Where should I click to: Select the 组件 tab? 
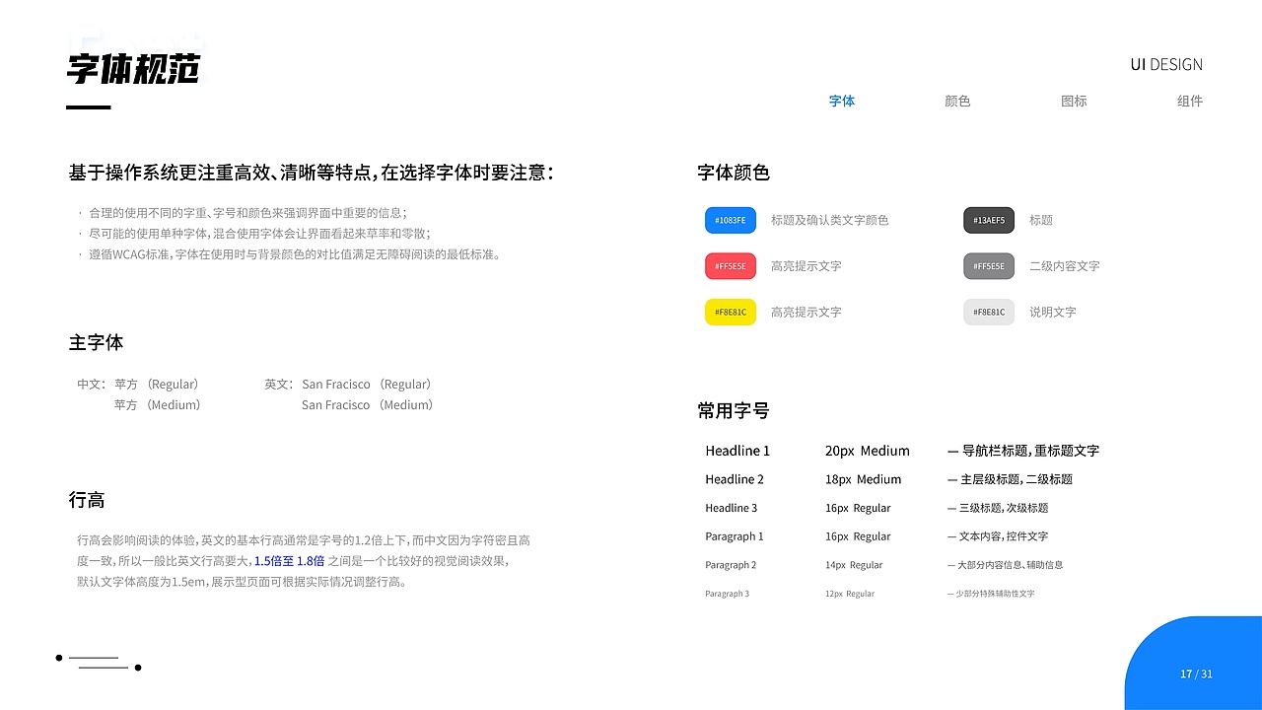click(1190, 101)
